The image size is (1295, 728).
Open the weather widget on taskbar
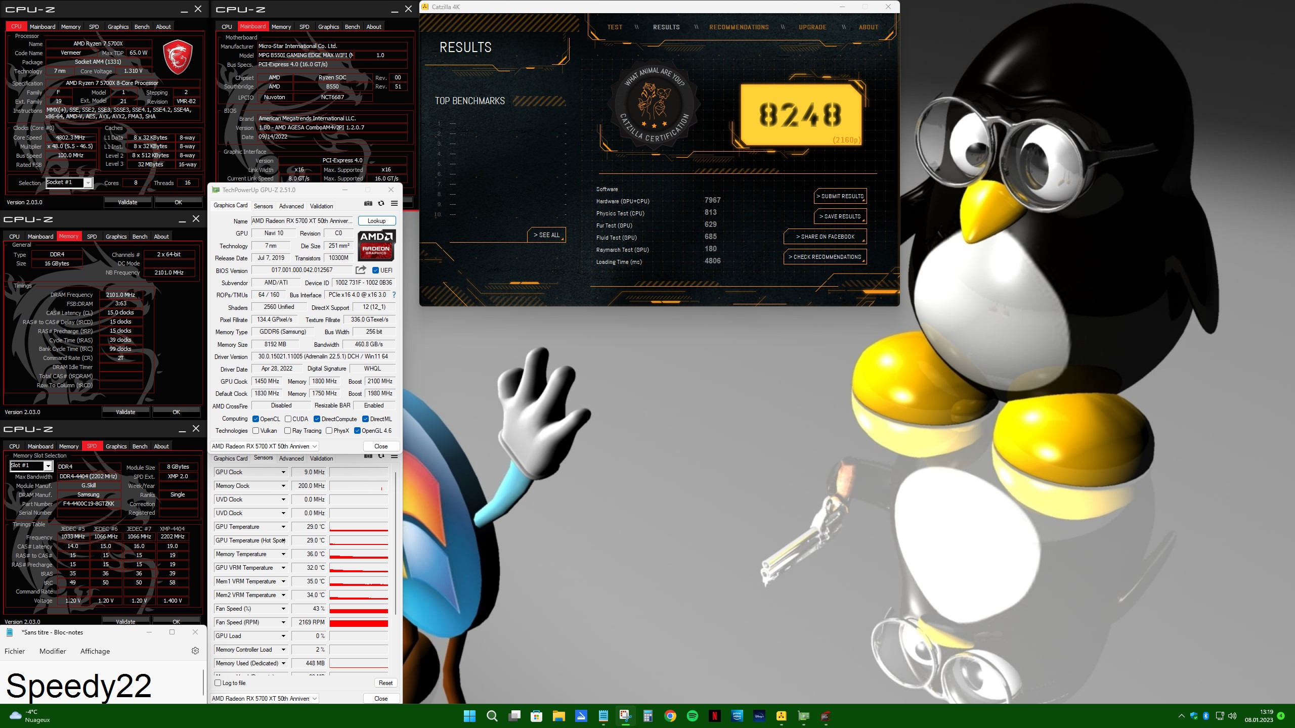[30, 716]
